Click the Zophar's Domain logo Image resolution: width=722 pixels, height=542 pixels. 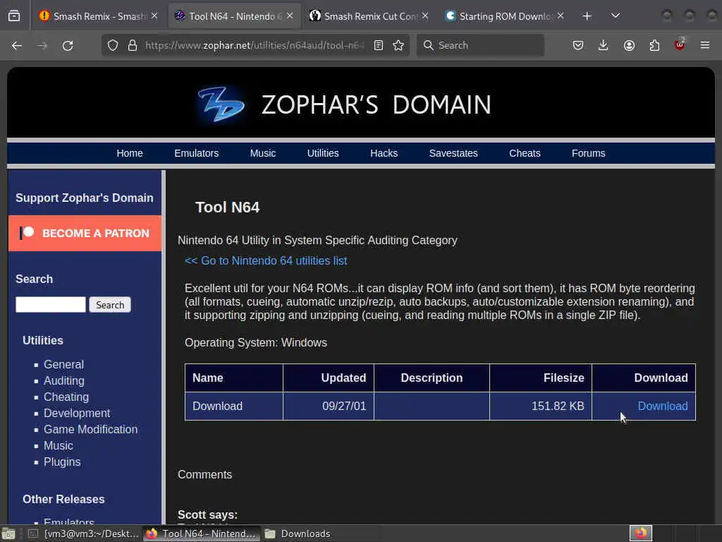(x=221, y=104)
